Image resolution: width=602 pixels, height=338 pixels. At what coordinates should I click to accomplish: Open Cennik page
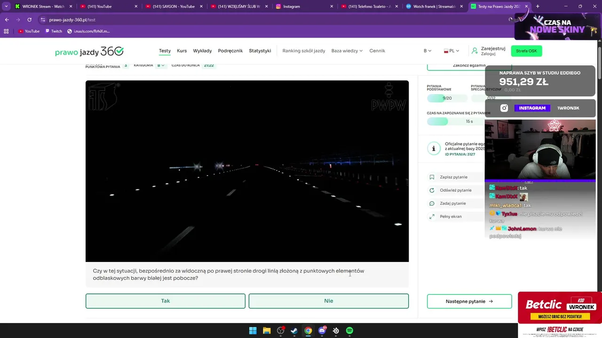pos(377,51)
